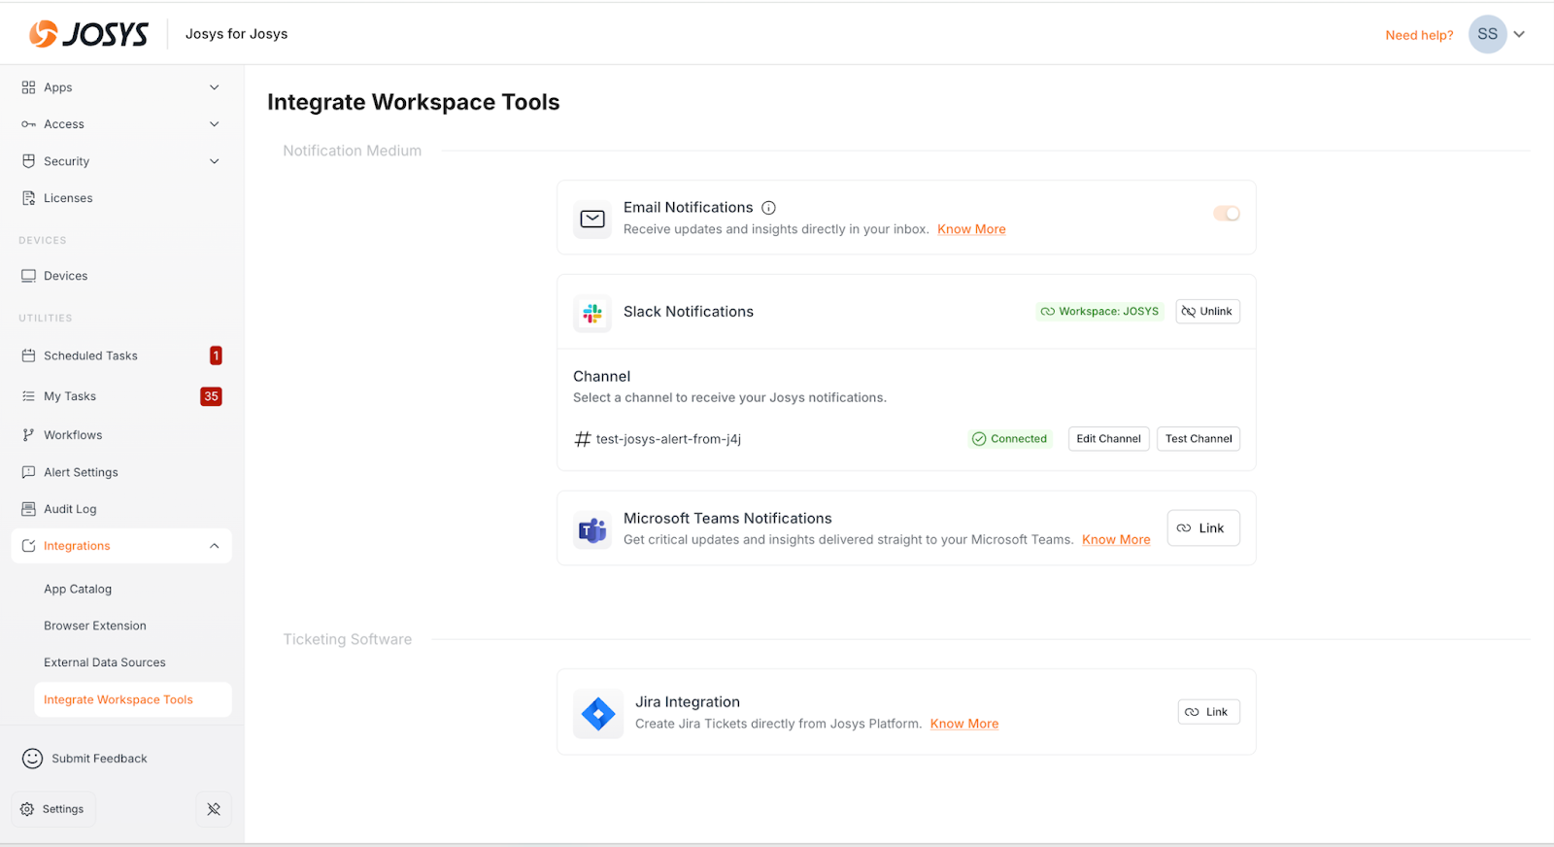Open Know More link for Microsoft Teams
This screenshot has height=847, width=1554.
click(1116, 540)
